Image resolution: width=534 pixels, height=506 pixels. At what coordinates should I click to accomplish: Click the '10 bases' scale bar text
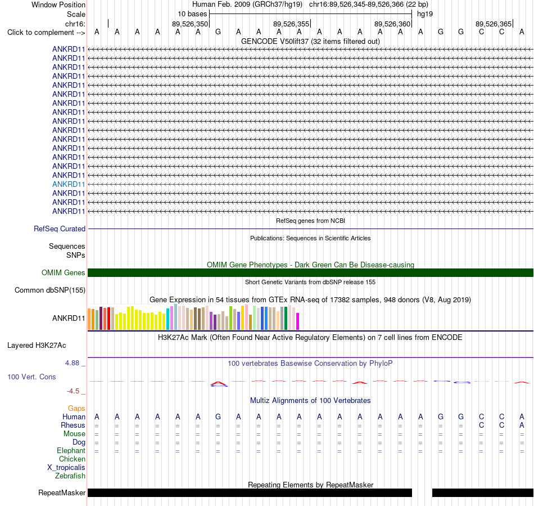coord(192,14)
